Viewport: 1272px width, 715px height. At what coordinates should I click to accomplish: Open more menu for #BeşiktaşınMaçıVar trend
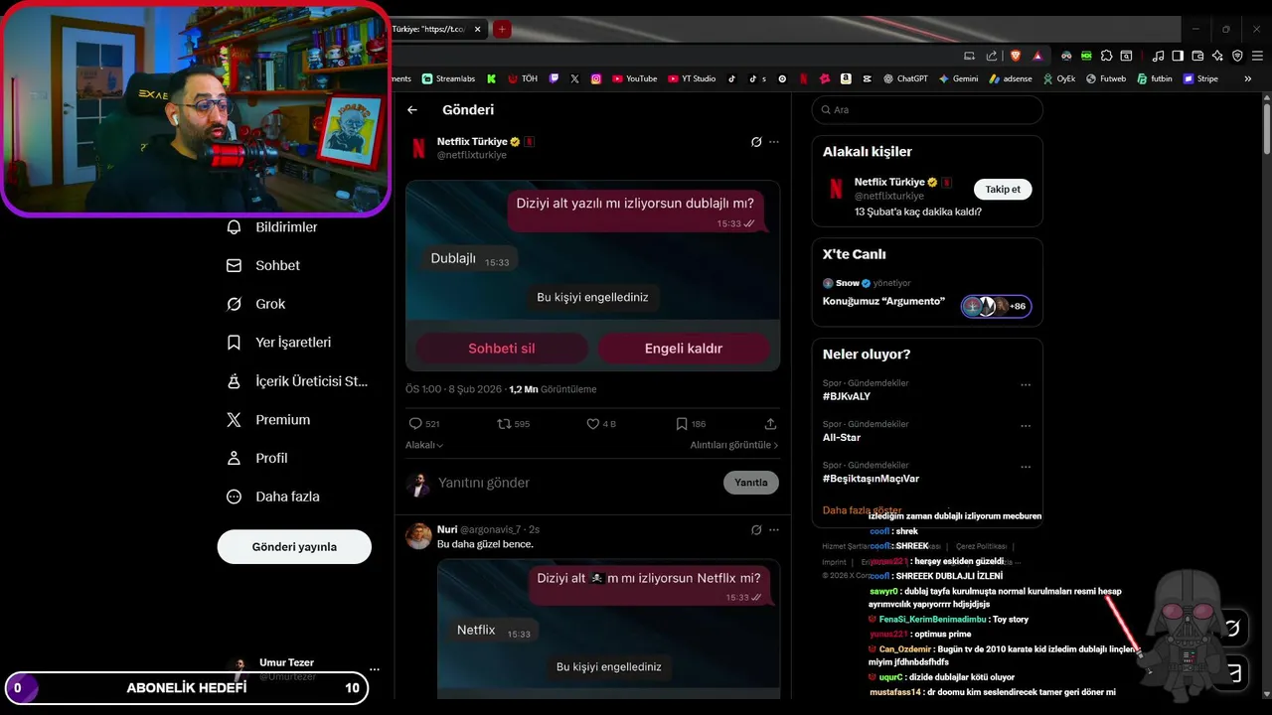(1026, 467)
